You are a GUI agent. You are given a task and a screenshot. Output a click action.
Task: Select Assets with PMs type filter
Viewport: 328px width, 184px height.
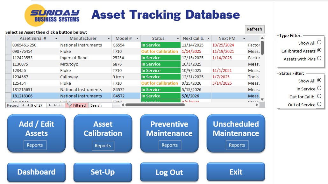[x=319, y=59]
